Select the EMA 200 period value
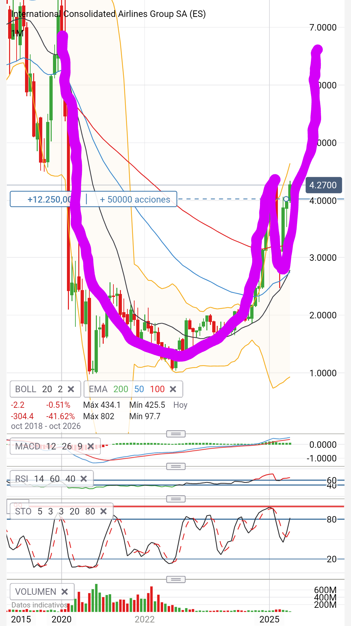Image resolution: width=351 pixels, height=626 pixels. (121, 389)
